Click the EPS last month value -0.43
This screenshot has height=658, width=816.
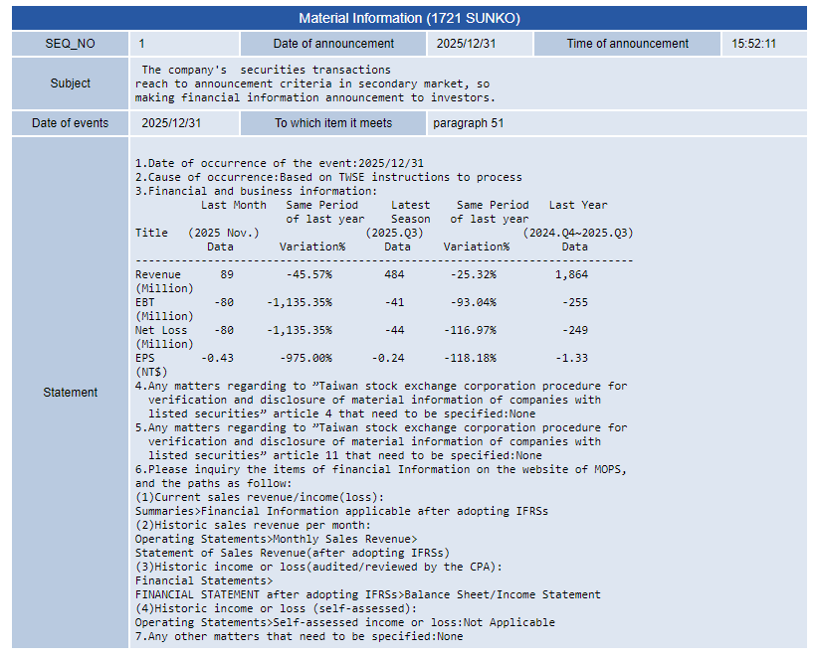[217, 358]
